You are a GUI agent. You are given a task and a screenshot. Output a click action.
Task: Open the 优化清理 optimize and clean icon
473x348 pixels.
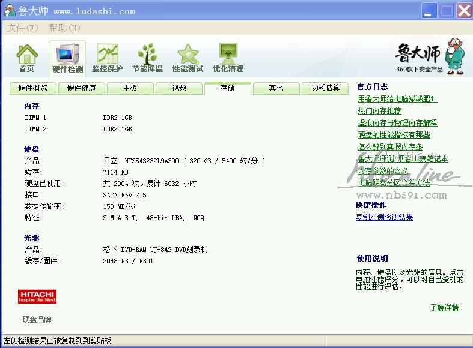tap(228, 58)
